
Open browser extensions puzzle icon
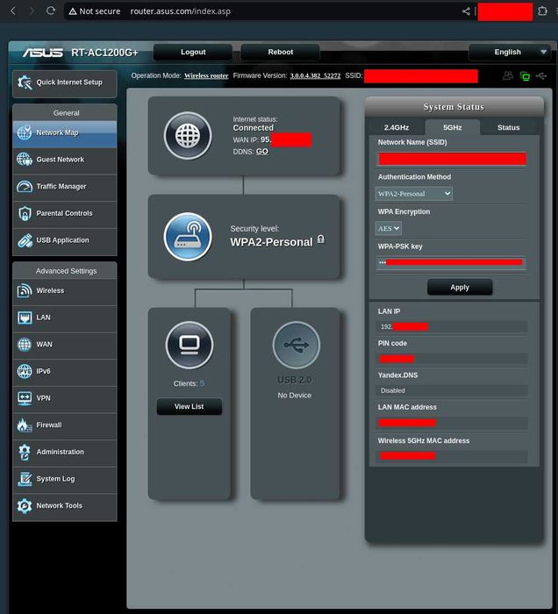(x=542, y=11)
